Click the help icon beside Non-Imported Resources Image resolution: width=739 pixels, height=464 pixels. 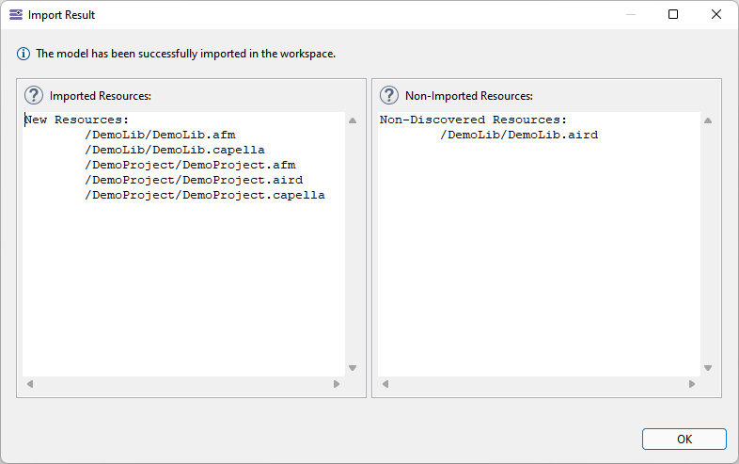pos(389,95)
